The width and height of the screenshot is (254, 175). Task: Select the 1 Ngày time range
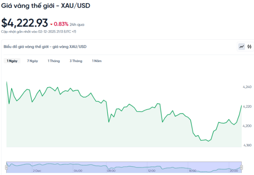(12, 61)
